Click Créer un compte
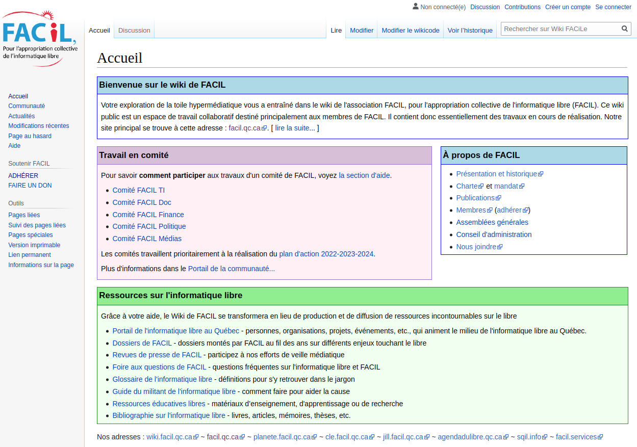This screenshot has height=447, width=637. (568, 7)
